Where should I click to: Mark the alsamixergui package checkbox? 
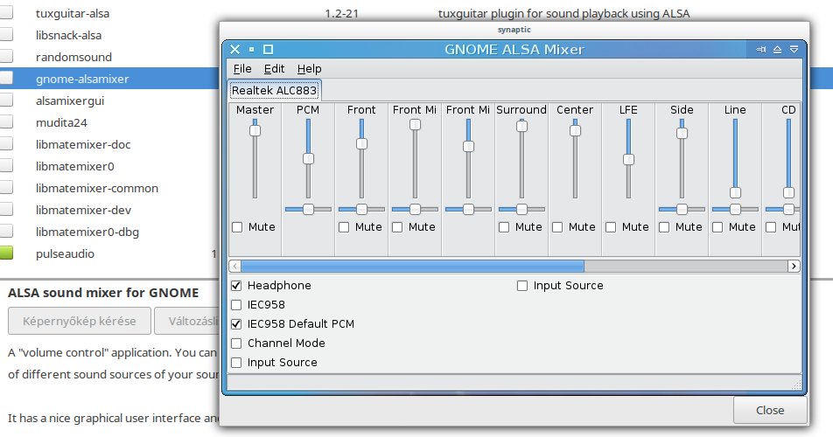click(6, 101)
